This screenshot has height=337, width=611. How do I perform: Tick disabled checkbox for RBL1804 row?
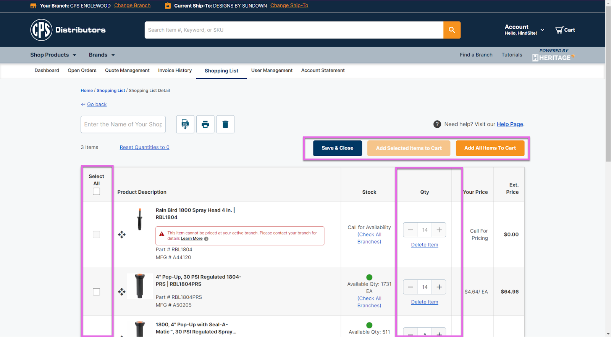click(x=97, y=234)
